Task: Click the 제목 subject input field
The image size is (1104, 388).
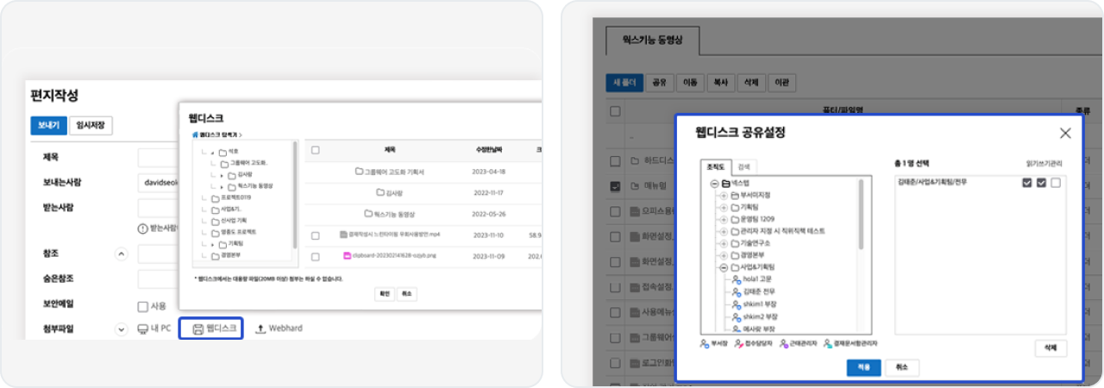Action: point(157,158)
